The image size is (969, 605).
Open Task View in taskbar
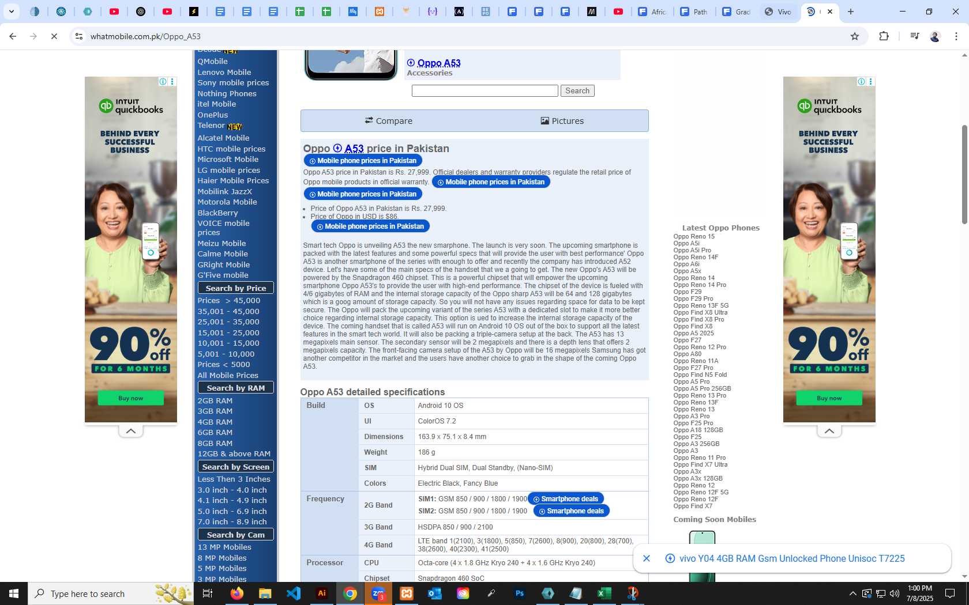208,593
